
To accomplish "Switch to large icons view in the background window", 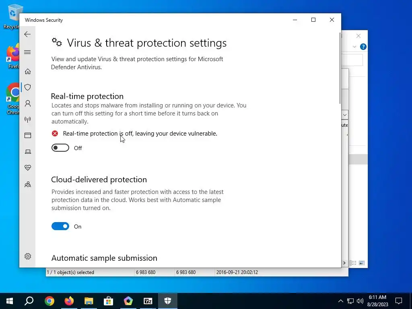I will (362, 263).
